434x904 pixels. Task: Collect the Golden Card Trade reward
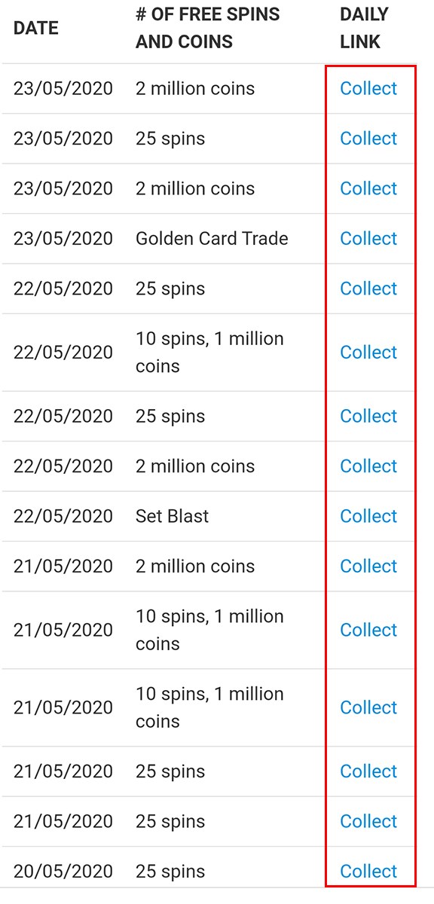tap(368, 238)
